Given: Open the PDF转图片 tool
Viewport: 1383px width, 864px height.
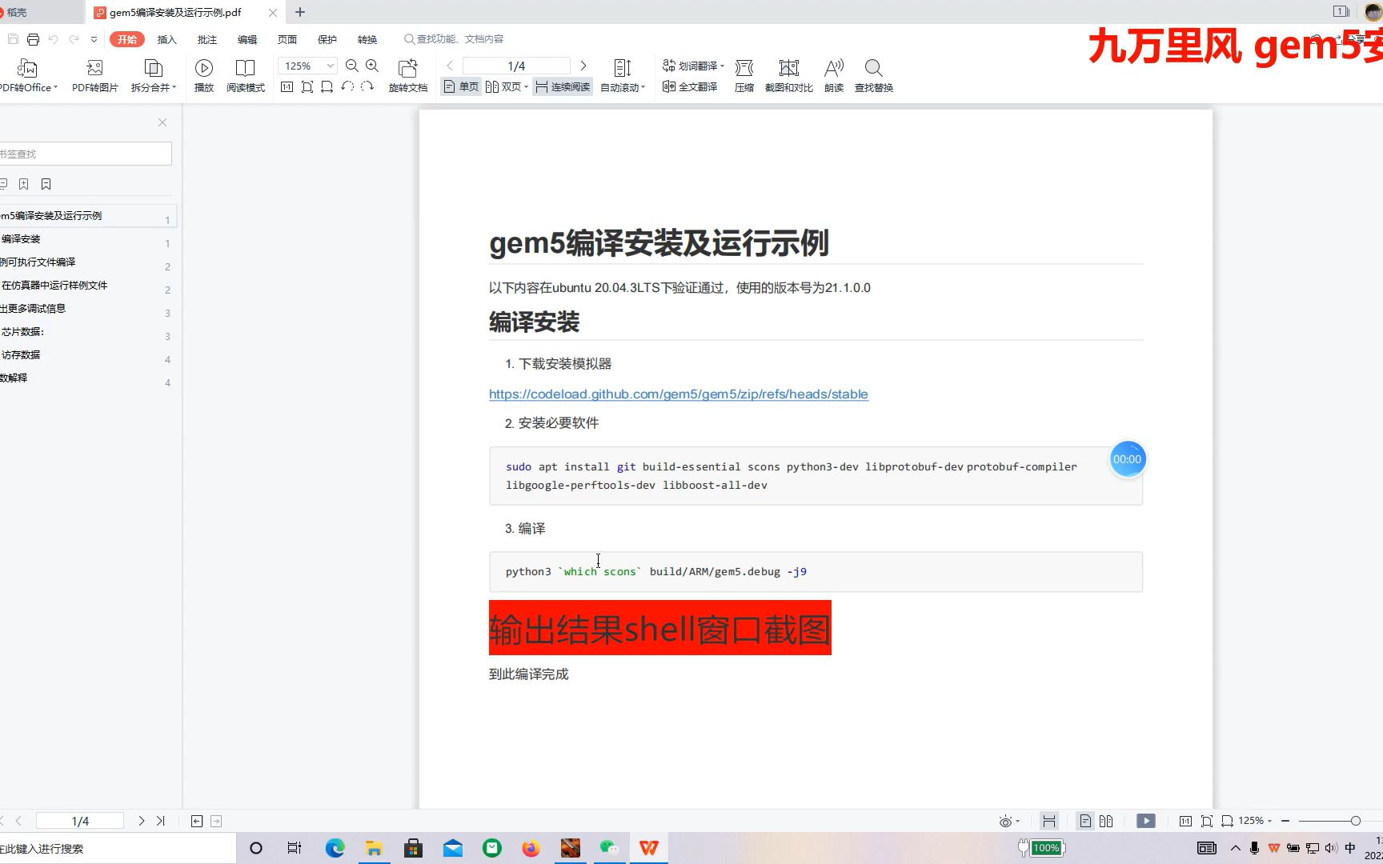Looking at the screenshot, I should (94, 76).
